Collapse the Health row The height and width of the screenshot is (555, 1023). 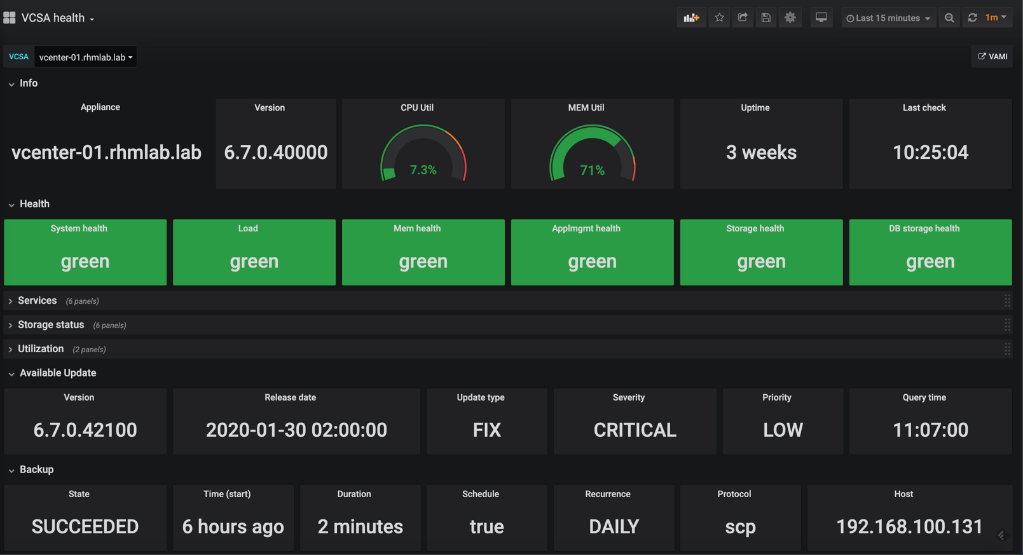pyautogui.click(x=29, y=204)
